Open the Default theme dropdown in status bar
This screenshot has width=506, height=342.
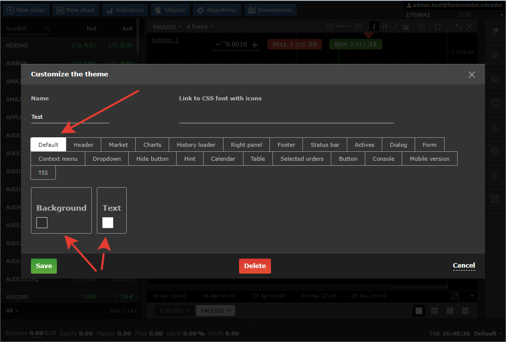[x=488, y=334]
